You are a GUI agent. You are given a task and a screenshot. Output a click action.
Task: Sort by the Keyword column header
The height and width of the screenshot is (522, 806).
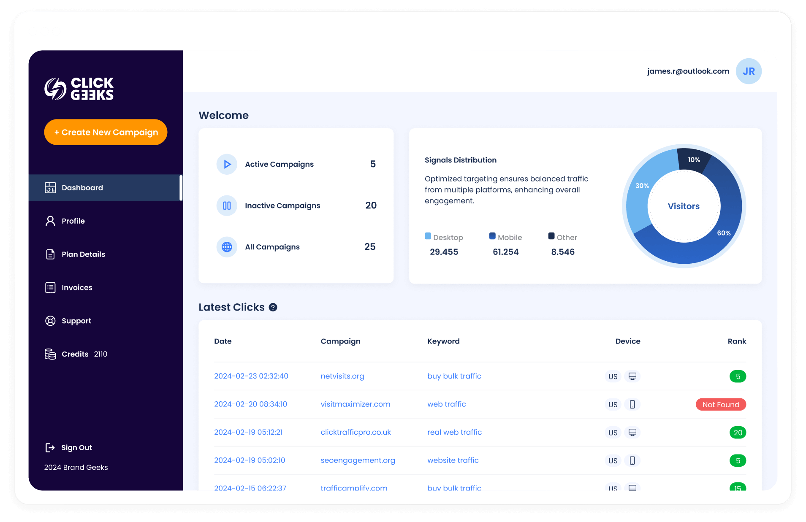pyautogui.click(x=443, y=341)
